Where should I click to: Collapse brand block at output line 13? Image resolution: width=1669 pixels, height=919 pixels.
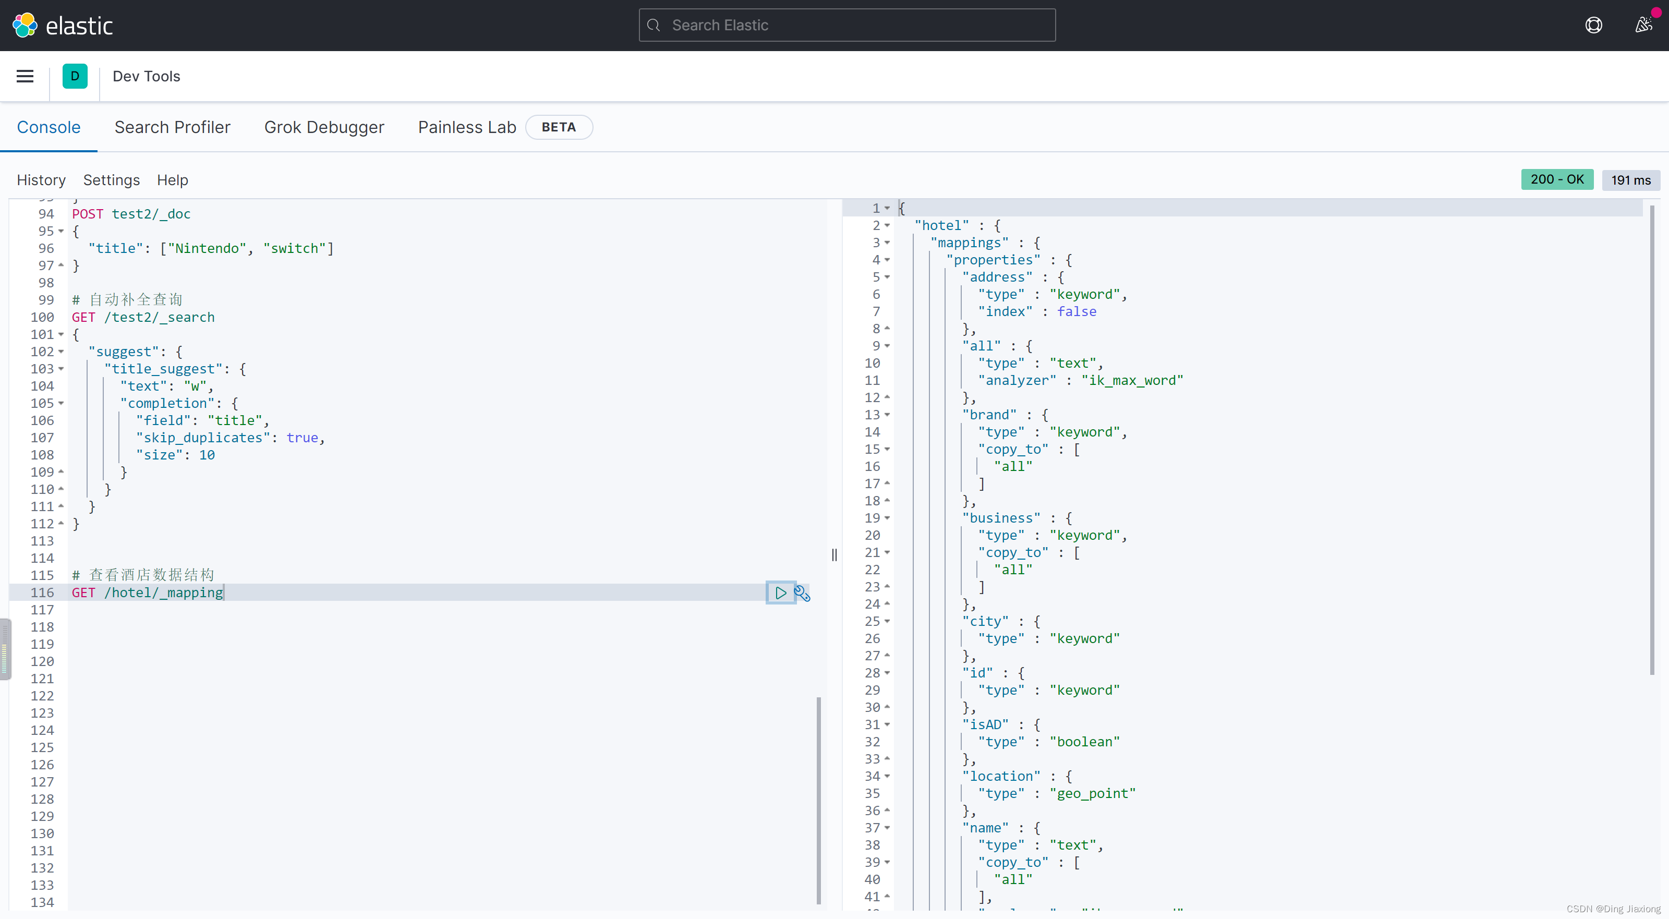887,415
